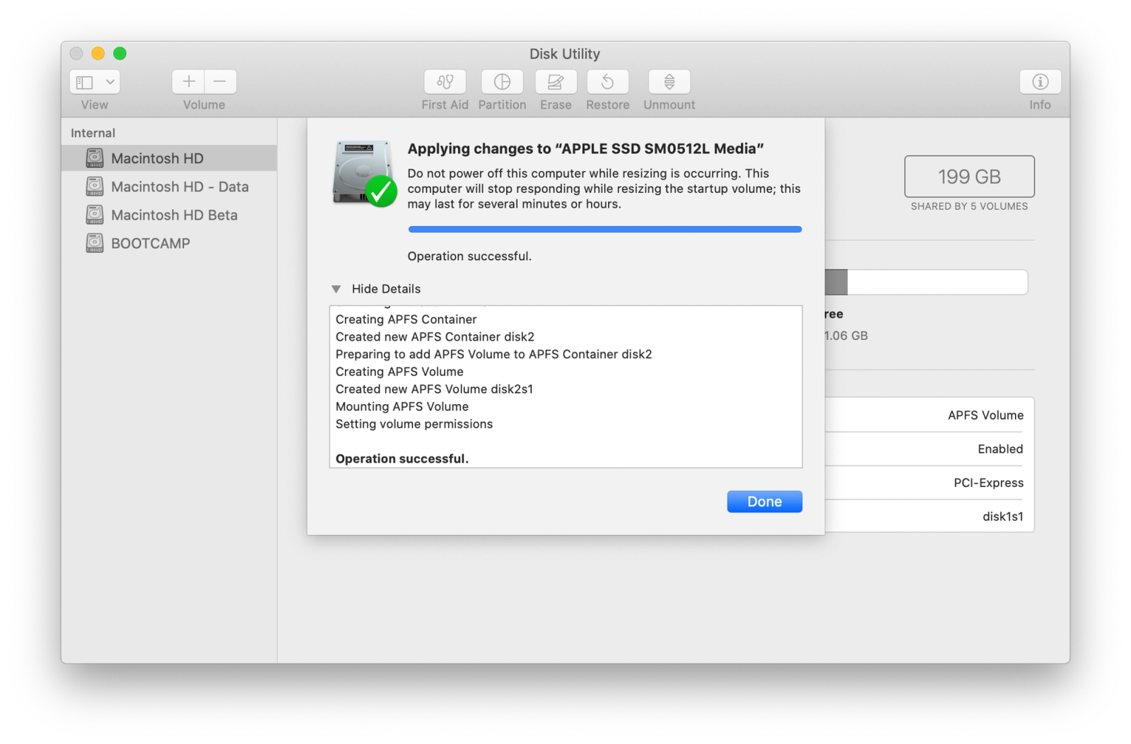1131x744 pixels.
Task: Collapse details with the disclosure triangle
Action: 336,289
